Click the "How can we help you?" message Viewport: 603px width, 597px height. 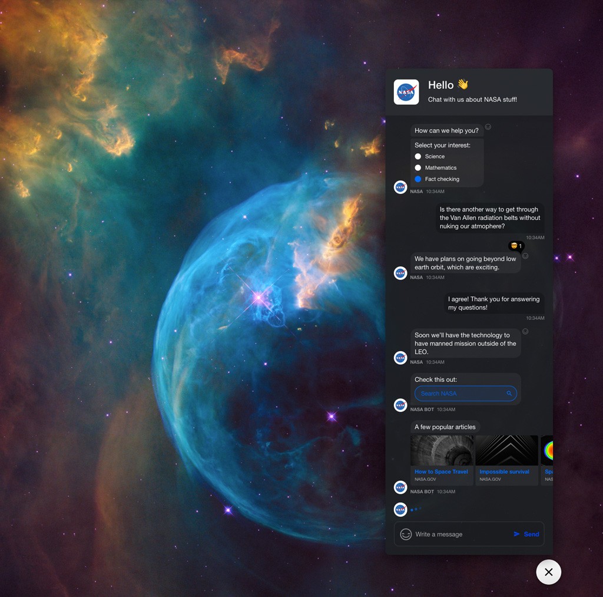coord(446,130)
